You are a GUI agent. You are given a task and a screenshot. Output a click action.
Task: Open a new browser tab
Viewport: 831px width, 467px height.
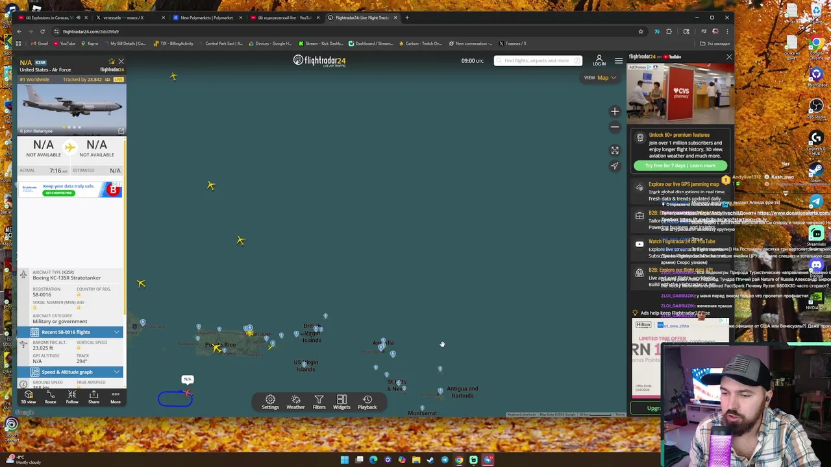[x=407, y=18]
